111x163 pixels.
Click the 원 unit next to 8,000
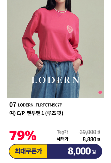94,152
